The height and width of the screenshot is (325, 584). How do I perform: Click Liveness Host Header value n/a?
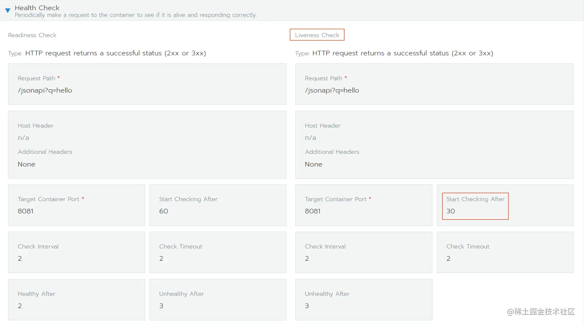coord(310,138)
